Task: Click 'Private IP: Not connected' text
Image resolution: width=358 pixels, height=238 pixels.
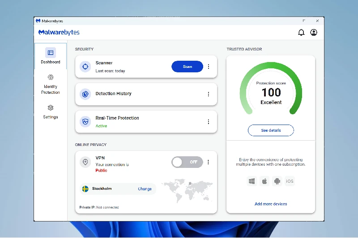Action: coord(99,207)
